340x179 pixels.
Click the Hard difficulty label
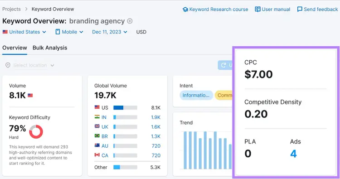tap(14, 137)
